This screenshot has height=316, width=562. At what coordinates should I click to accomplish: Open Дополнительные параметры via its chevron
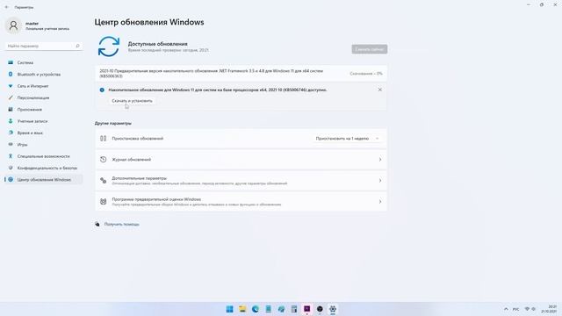point(380,181)
